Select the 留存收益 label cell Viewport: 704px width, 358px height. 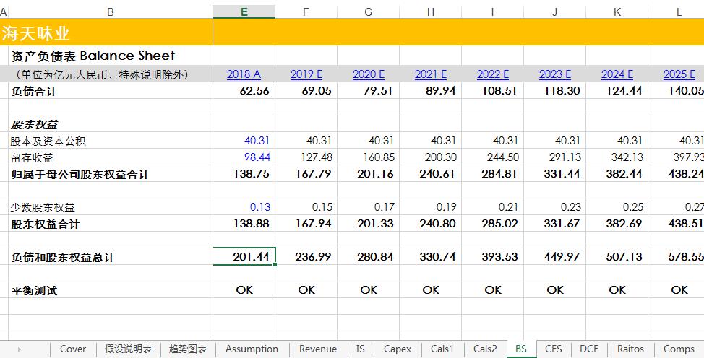tap(111, 157)
